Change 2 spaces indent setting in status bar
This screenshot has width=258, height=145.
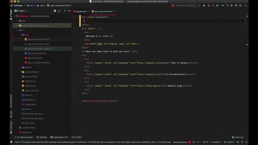point(216,142)
